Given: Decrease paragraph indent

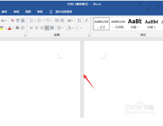Looking at the screenshot, I should (x=57, y=21).
